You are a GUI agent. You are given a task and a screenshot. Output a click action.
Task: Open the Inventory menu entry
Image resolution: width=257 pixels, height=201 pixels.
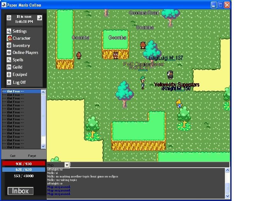(21, 45)
